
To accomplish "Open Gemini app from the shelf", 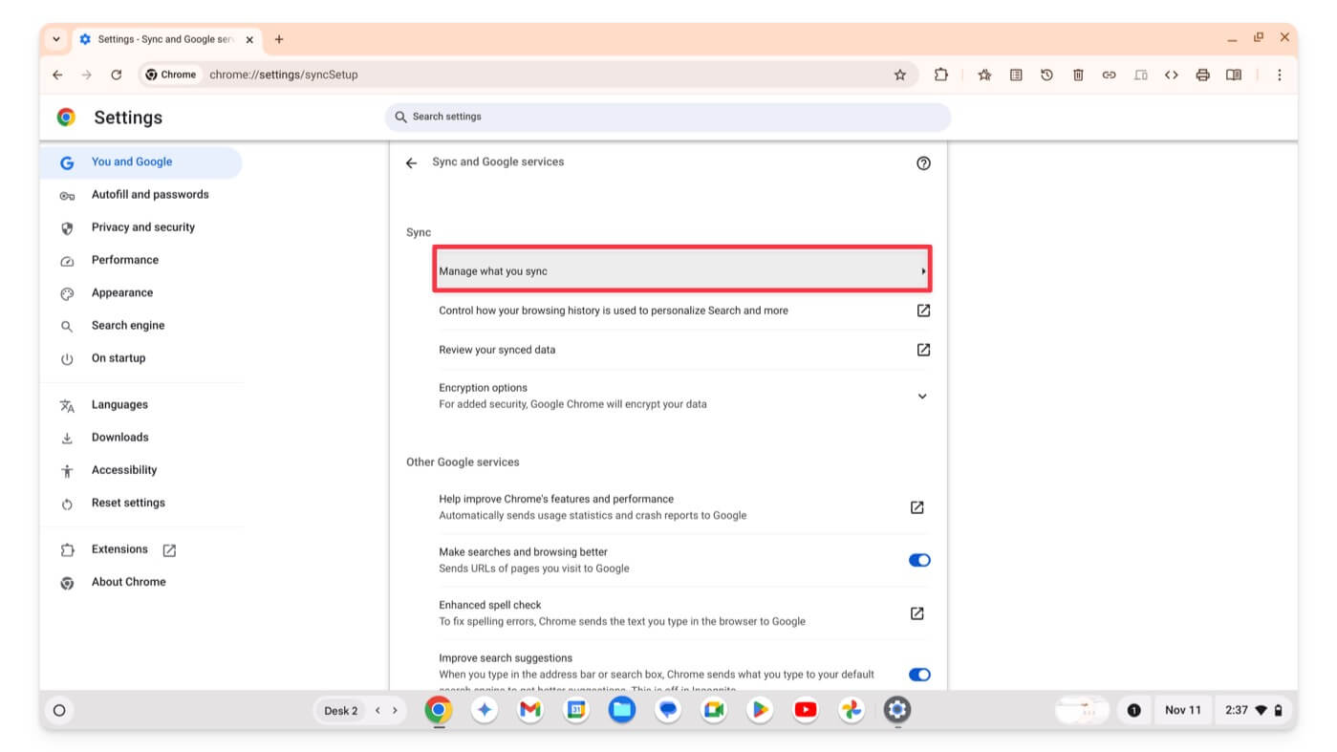I will pyautogui.click(x=485, y=710).
